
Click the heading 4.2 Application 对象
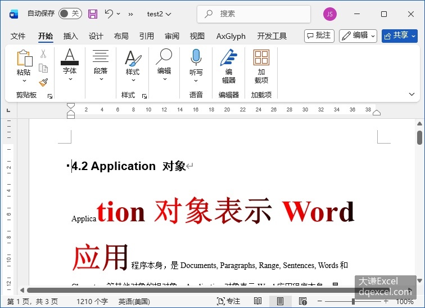129,166
